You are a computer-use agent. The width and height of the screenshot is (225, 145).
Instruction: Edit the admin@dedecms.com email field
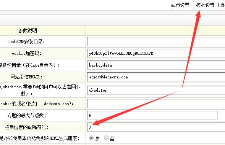click(156, 77)
